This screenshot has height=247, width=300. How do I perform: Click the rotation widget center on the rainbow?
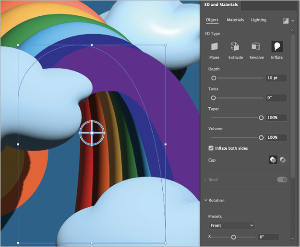click(x=92, y=133)
